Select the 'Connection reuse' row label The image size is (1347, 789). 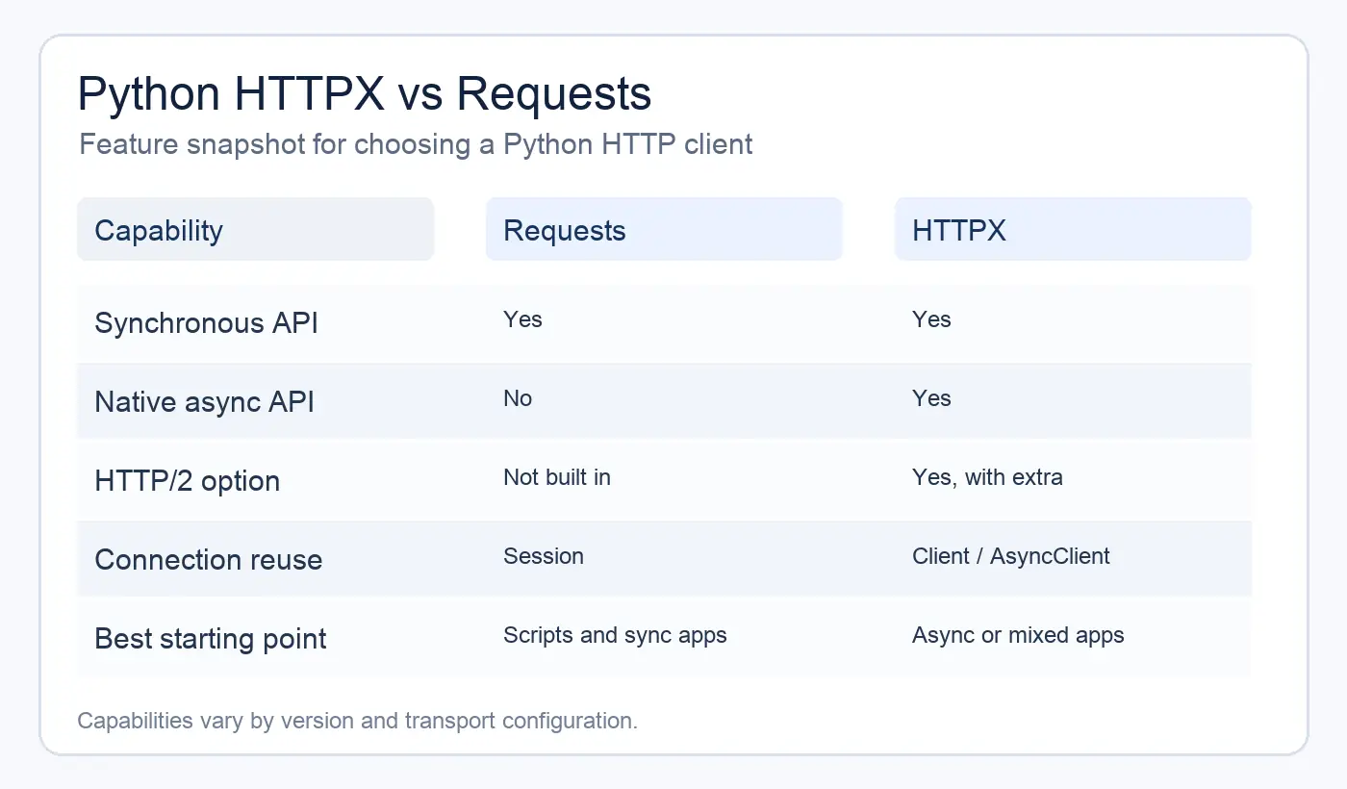click(209, 560)
